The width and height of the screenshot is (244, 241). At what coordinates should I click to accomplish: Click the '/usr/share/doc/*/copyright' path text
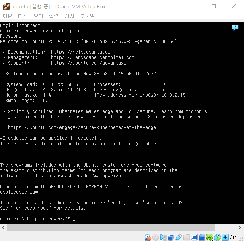tap(88, 176)
